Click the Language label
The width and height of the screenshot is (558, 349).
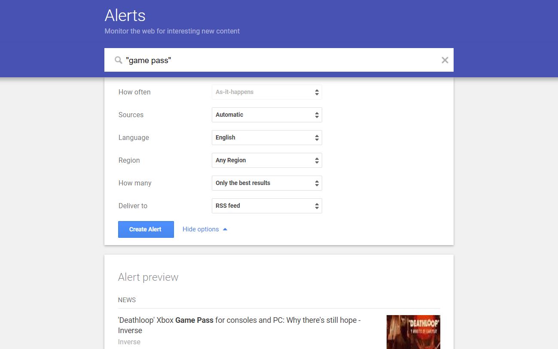click(134, 137)
